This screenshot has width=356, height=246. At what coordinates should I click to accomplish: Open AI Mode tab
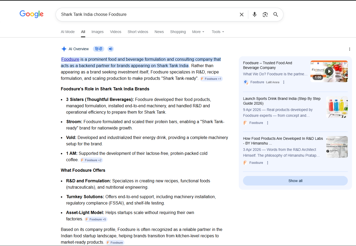68,32
